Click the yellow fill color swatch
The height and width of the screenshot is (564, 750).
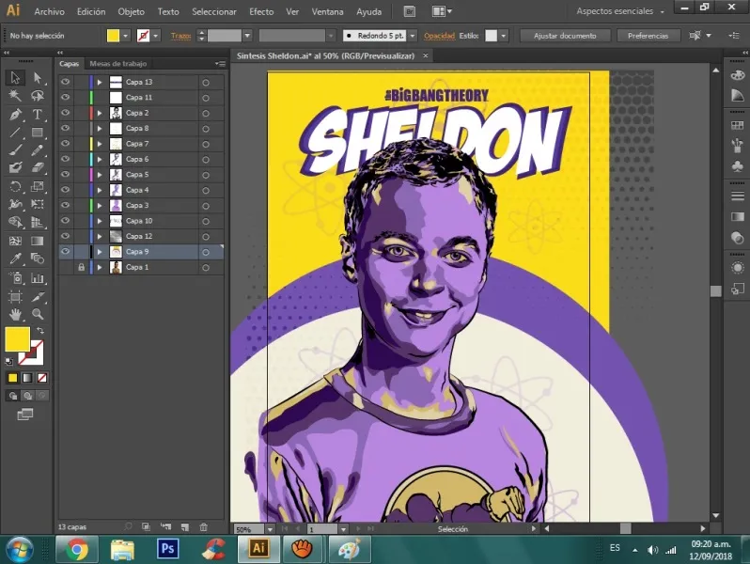click(x=17, y=338)
